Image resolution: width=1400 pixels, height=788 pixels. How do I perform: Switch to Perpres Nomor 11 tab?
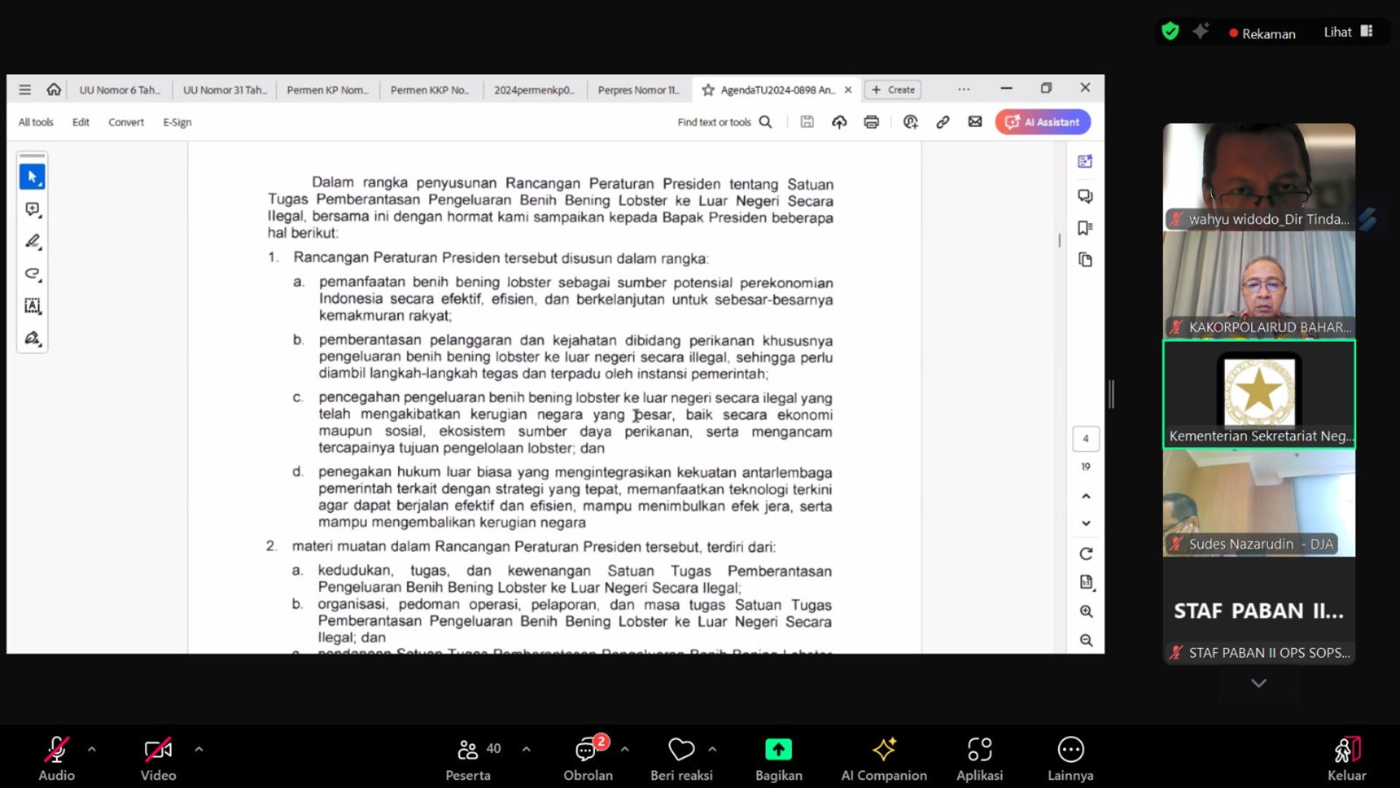pos(639,90)
